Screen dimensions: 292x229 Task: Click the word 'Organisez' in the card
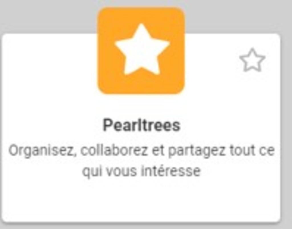point(42,151)
